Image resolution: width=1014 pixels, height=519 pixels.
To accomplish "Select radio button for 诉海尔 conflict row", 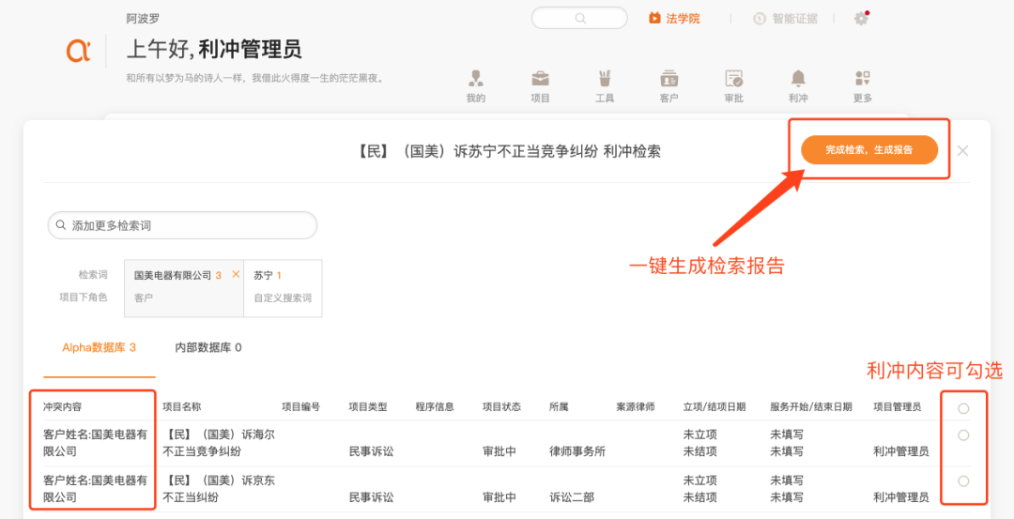I will [963, 435].
